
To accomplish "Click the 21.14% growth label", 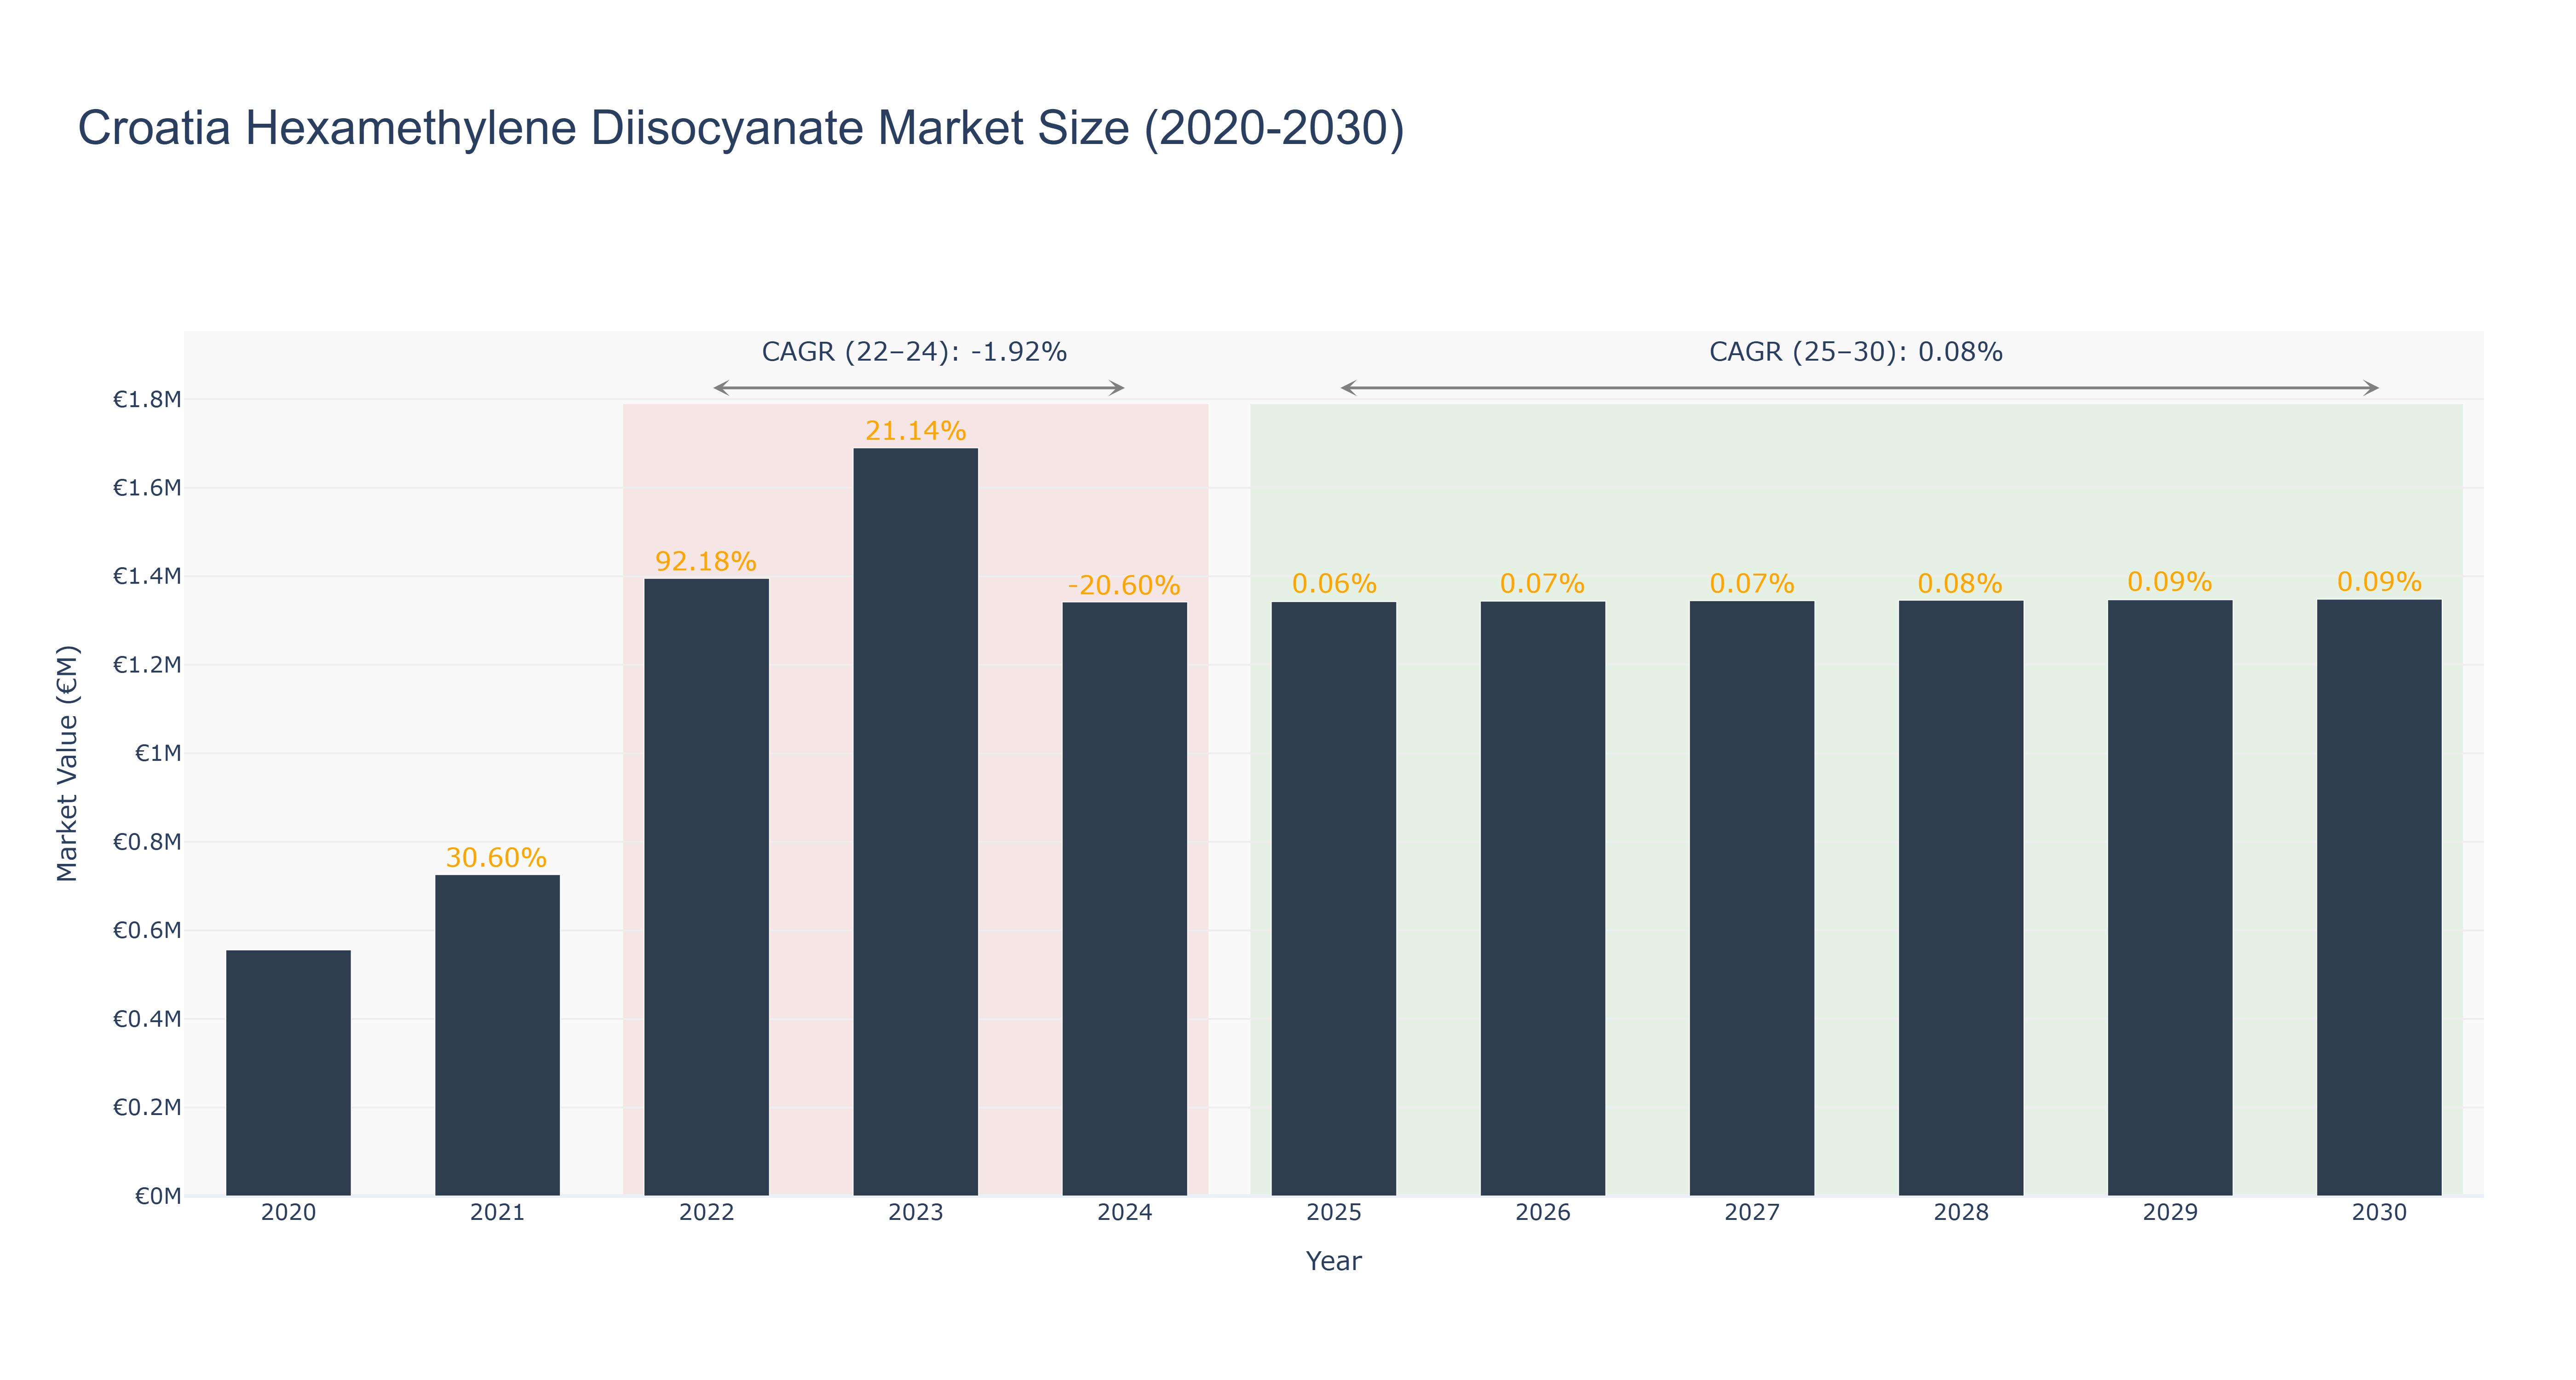I will coord(915,431).
